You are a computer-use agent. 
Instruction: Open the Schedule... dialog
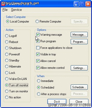click(x=79, y=87)
